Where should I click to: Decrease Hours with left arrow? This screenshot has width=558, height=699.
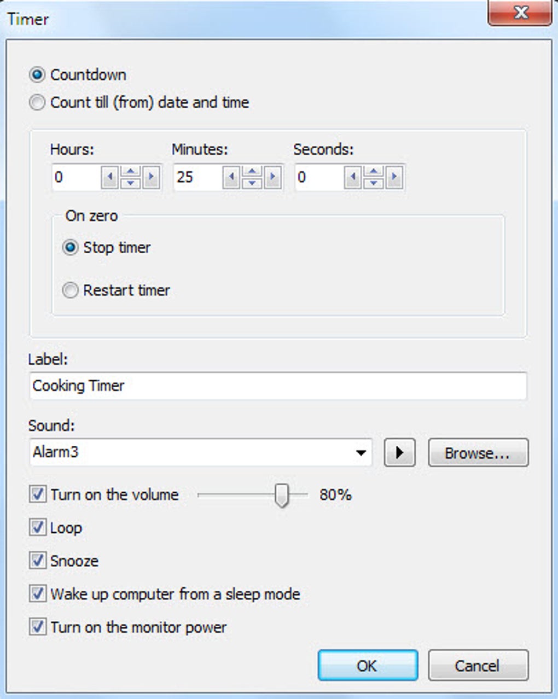109,177
